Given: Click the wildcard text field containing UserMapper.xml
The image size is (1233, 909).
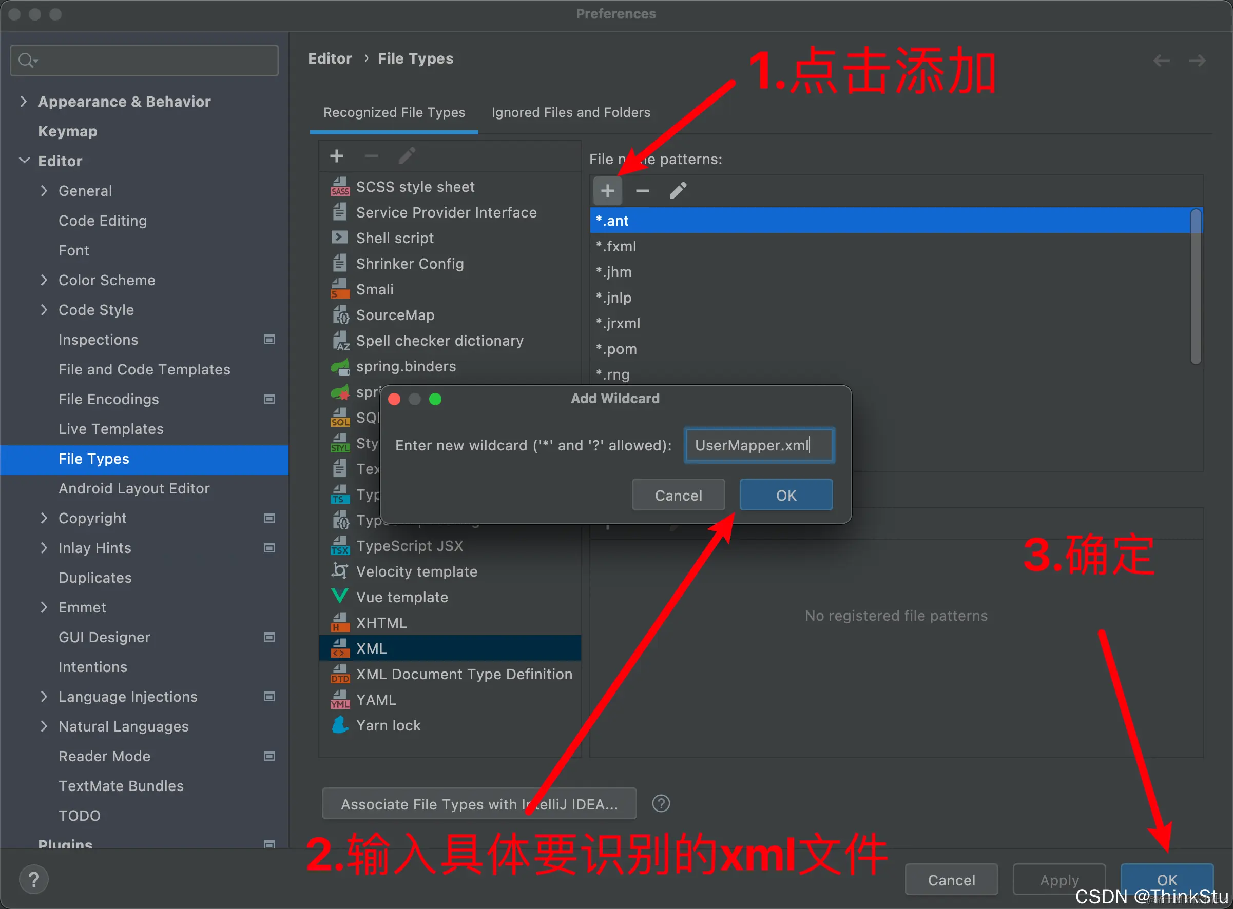Looking at the screenshot, I should tap(759, 445).
